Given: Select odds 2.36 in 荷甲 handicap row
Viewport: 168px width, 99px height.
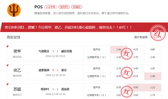Looking at the screenshot, I should [x=153, y=57].
